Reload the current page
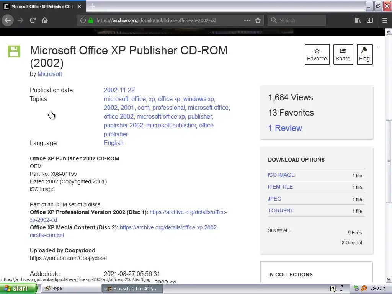Screen dimensions: 392x294 pos(33,20)
